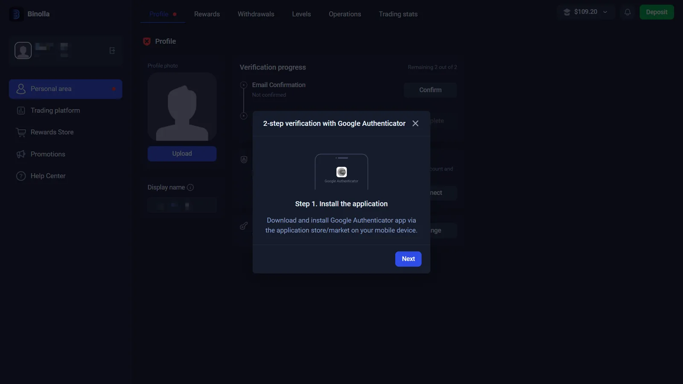
Task: Open Personal area in the sidebar
Action: coord(66,89)
